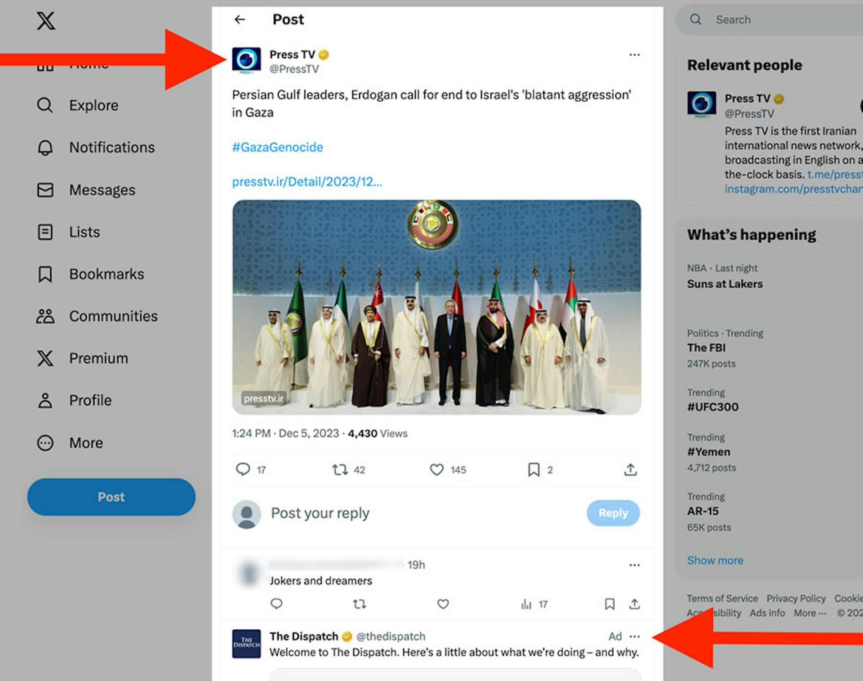
Task: Open Press TV post options ellipsis
Action: click(x=634, y=55)
